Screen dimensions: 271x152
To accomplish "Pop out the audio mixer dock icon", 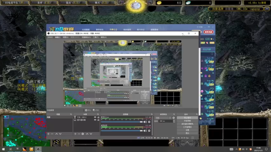I will (x=152, y=114).
